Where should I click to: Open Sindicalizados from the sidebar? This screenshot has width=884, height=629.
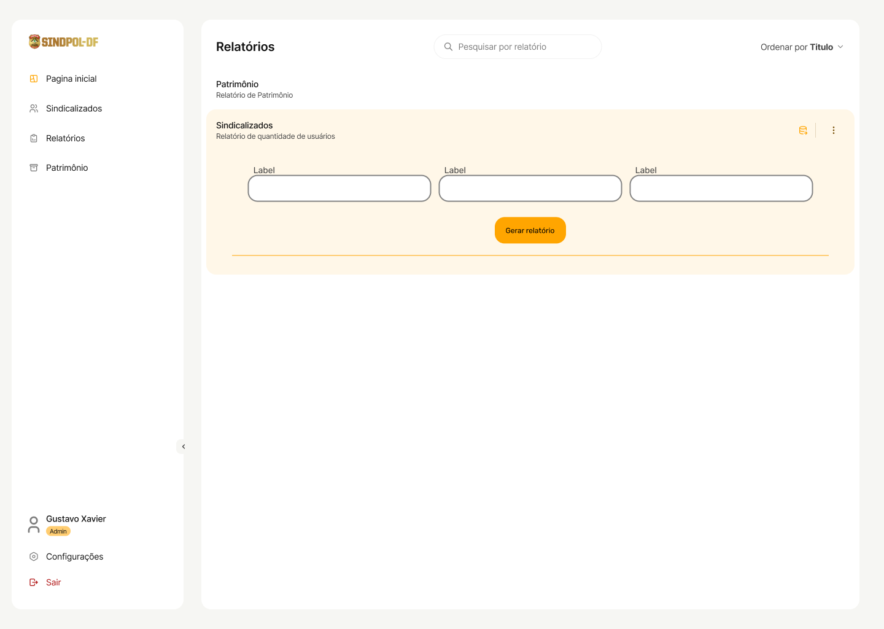pos(74,108)
